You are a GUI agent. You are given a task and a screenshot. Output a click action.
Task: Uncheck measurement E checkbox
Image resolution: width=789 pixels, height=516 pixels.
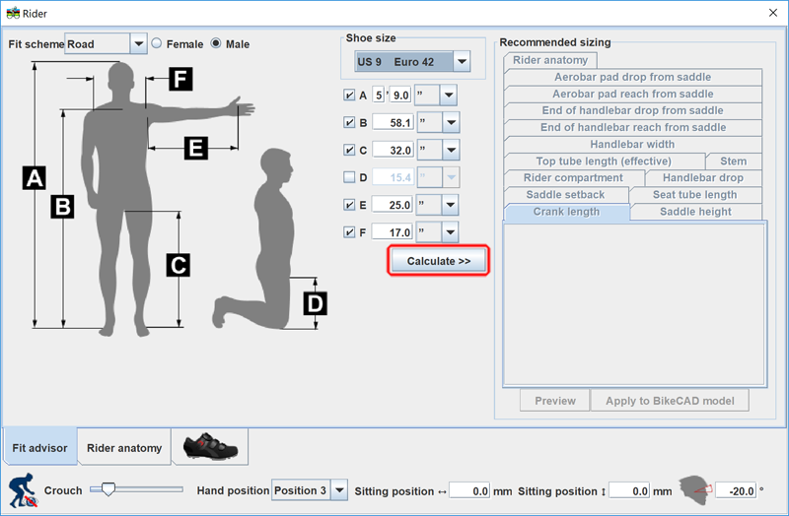tap(349, 205)
